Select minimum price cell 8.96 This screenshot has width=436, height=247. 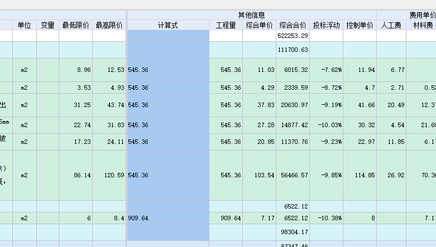click(75, 70)
